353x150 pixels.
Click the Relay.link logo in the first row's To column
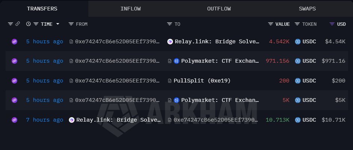pos(170,41)
